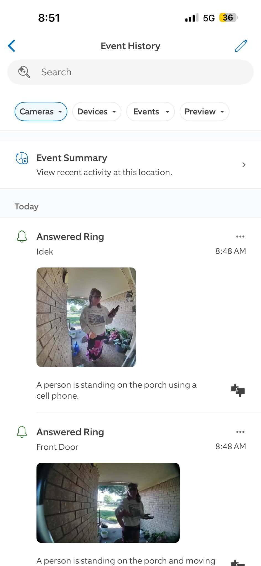Rate Idek description with thumbs feedback icon
The width and height of the screenshot is (261, 566).
point(238,390)
